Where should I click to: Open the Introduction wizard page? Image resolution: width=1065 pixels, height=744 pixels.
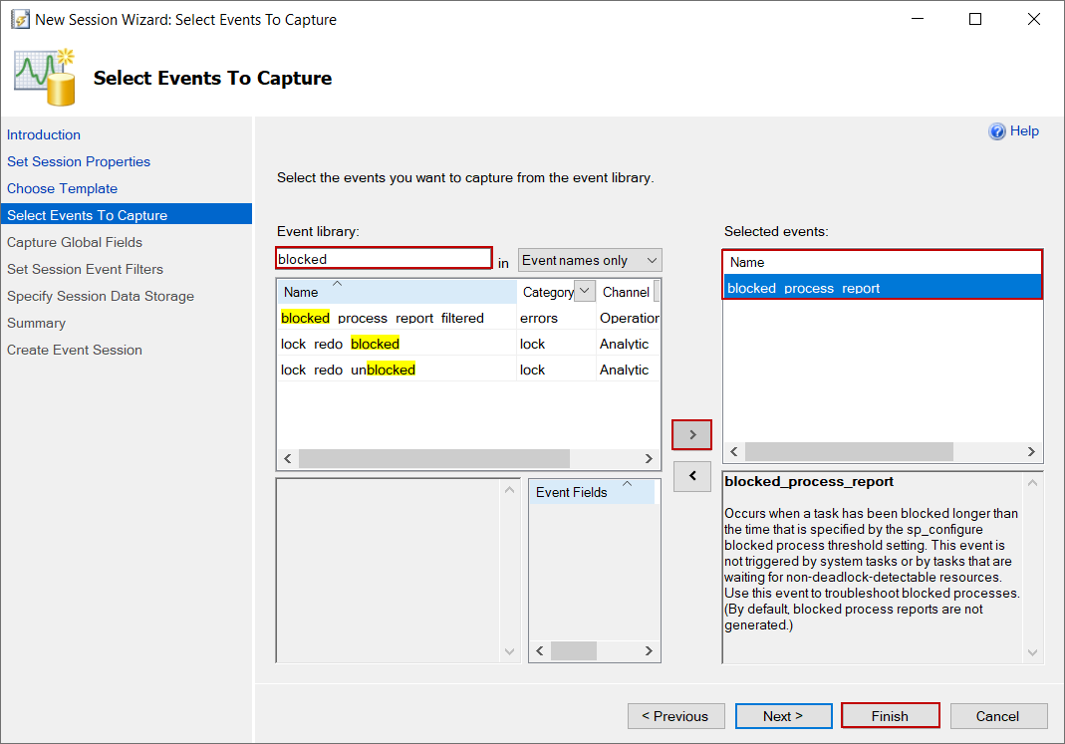tap(44, 134)
